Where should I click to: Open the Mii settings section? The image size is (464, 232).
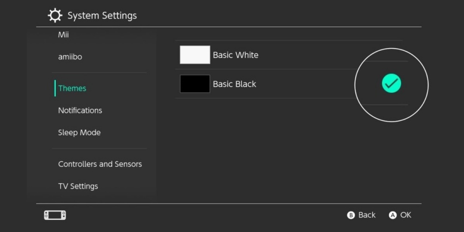pos(63,35)
